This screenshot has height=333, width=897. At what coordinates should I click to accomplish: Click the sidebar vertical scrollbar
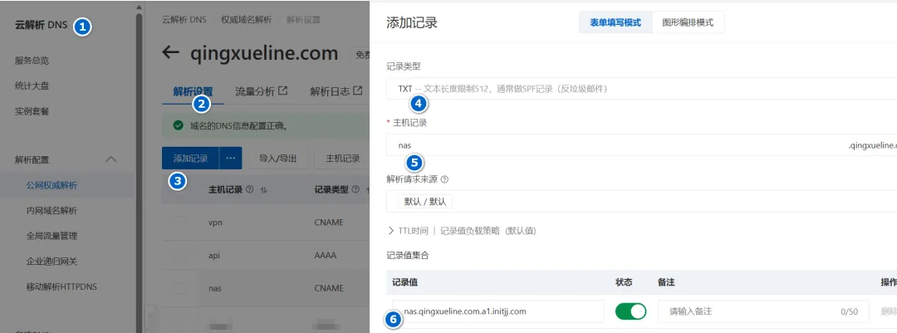pyautogui.click(x=139, y=172)
